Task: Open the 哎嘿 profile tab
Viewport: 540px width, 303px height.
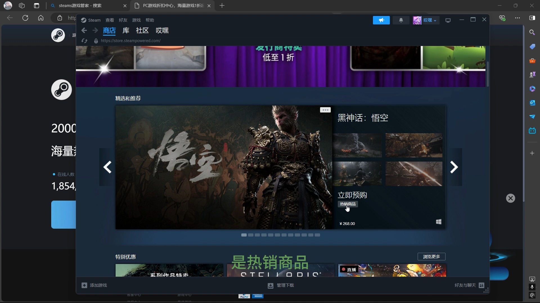Action: click(x=162, y=31)
